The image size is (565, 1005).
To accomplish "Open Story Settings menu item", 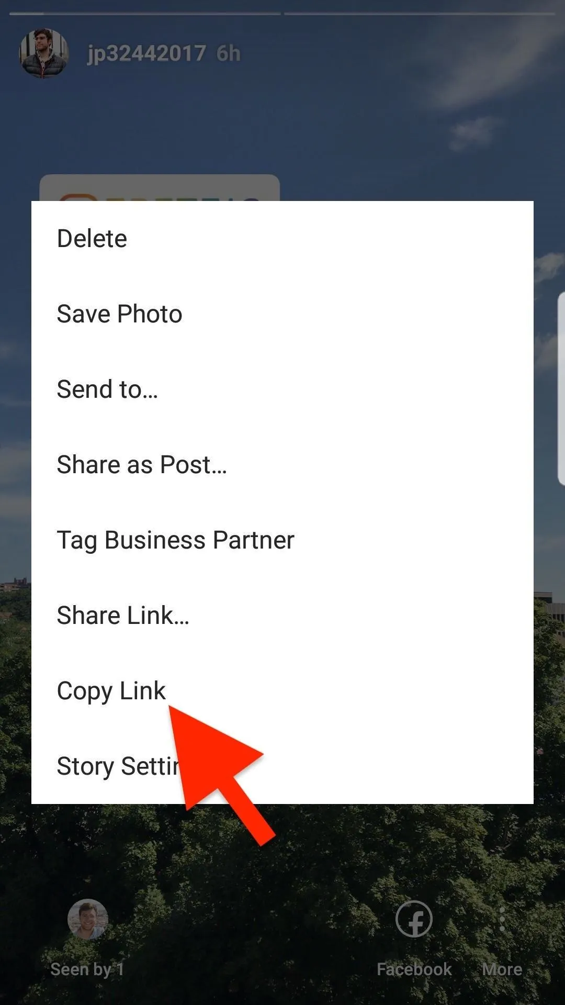I will (x=282, y=766).
